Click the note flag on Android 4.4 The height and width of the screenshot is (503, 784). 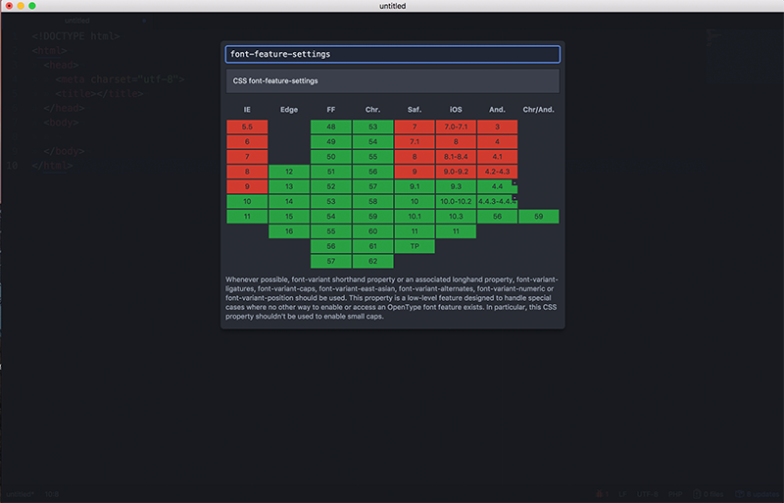[515, 183]
